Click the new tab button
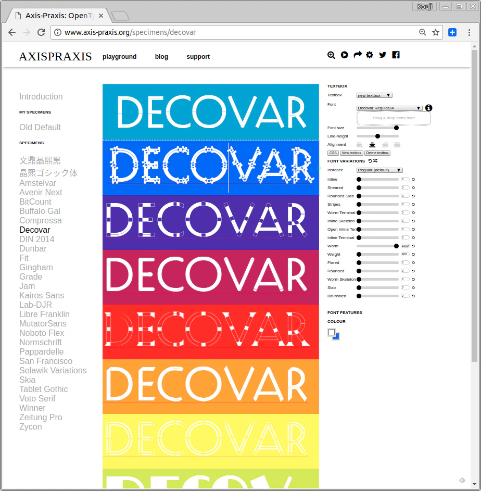Viewport: 481px width, 491px height. click(120, 16)
